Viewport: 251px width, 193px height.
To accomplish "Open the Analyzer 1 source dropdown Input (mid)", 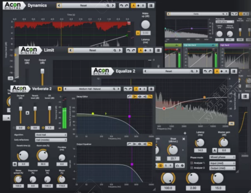I will pyautogui.click(x=222, y=163).
